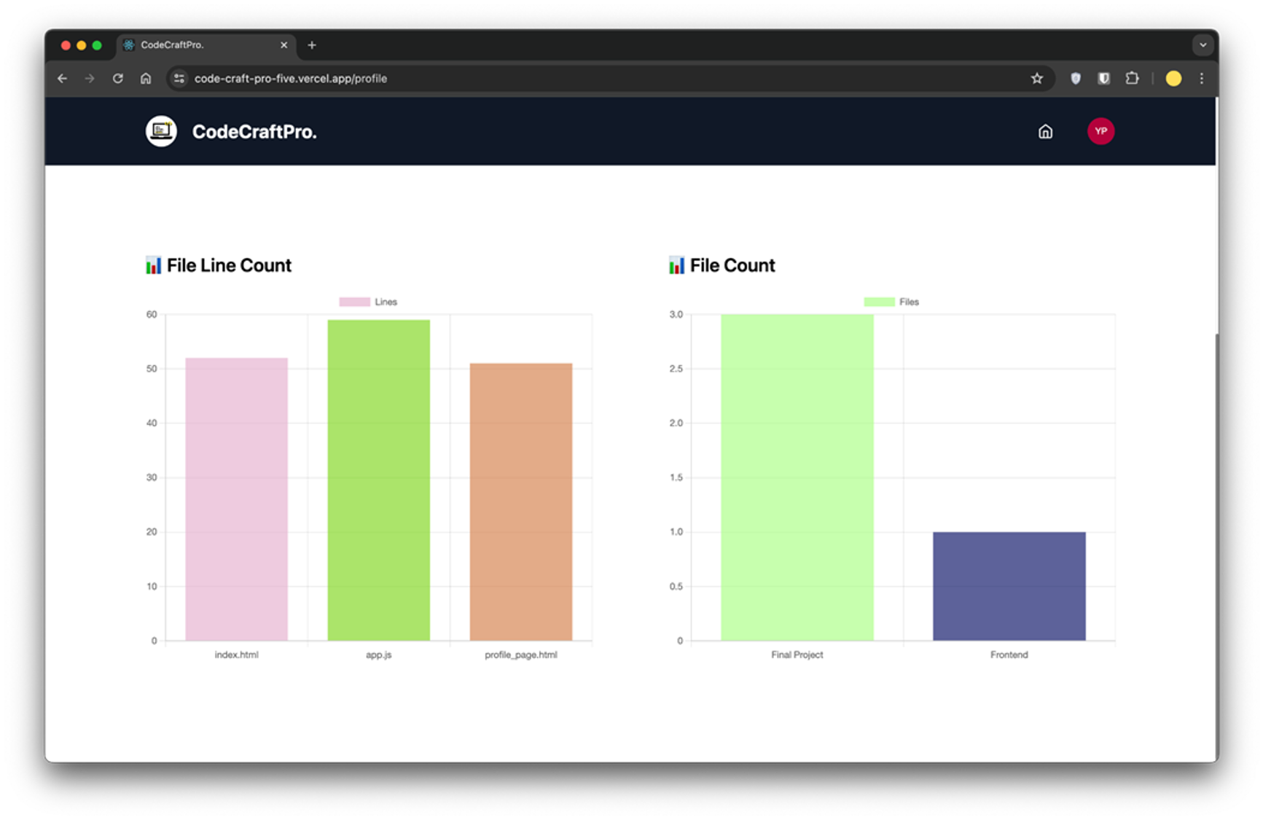Open the browser home page button

coord(146,79)
